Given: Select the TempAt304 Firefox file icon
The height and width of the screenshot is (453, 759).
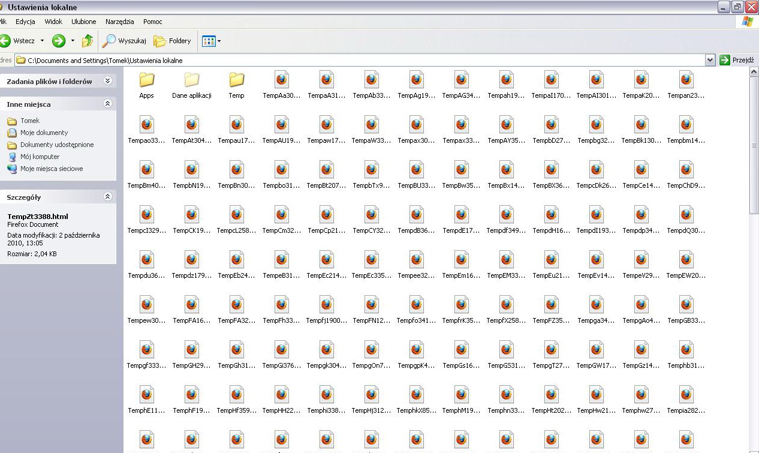Looking at the screenshot, I should [x=192, y=124].
